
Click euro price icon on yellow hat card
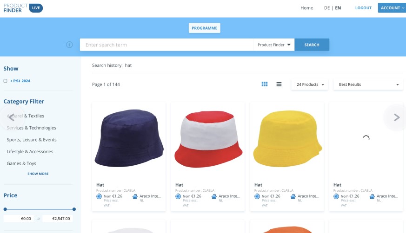[x=257, y=196]
